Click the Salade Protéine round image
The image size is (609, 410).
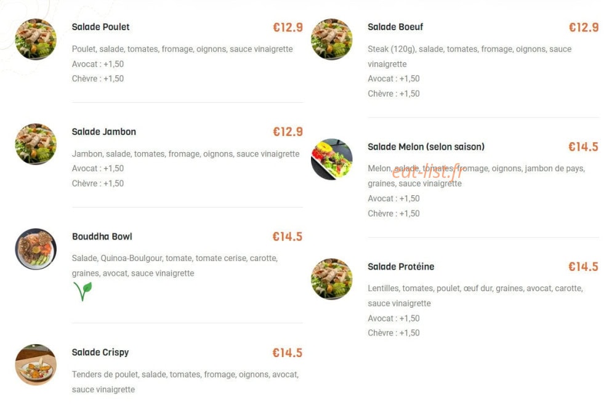click(x=332, y=279)
